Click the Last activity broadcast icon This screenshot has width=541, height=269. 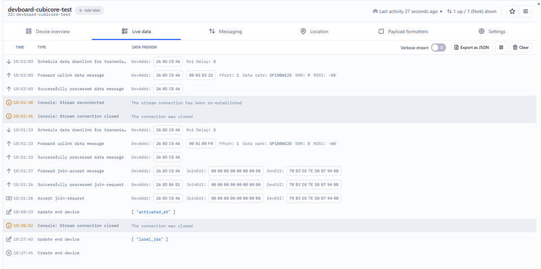(375, 11)
